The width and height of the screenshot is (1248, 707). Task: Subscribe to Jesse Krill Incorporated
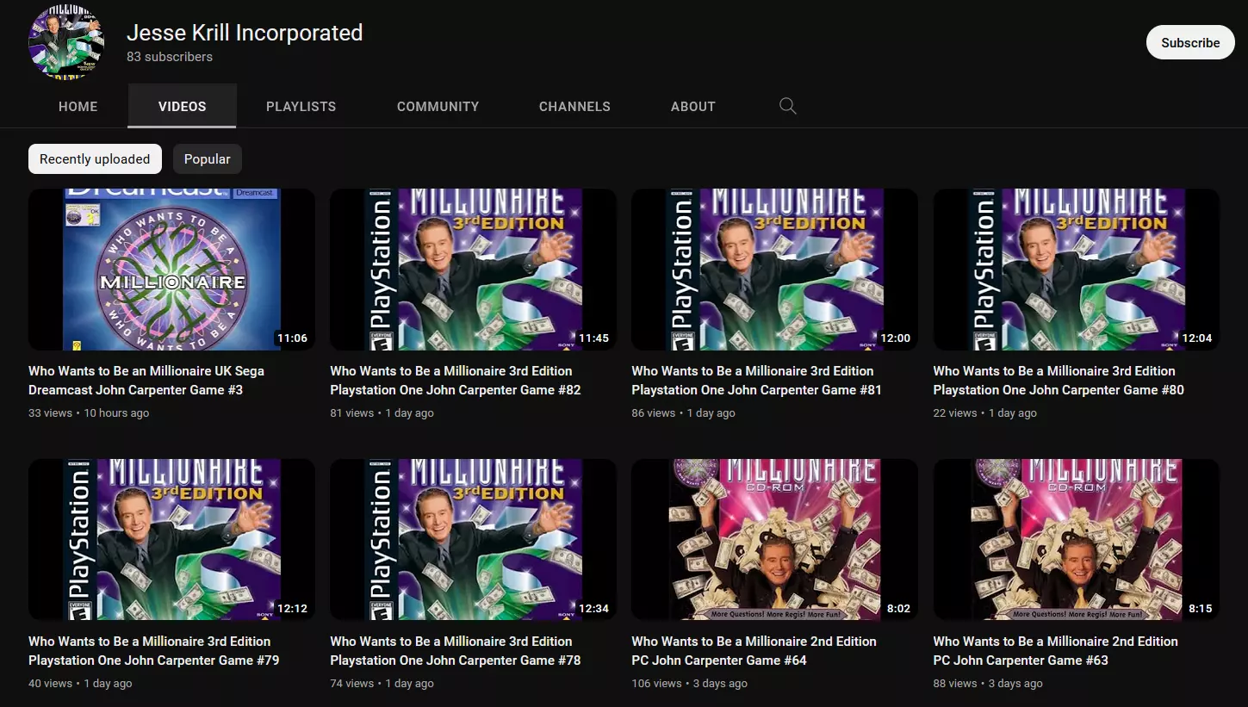click(x=1190, y=42)
